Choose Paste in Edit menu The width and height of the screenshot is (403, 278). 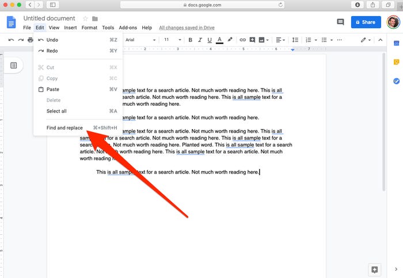(78, 89)
